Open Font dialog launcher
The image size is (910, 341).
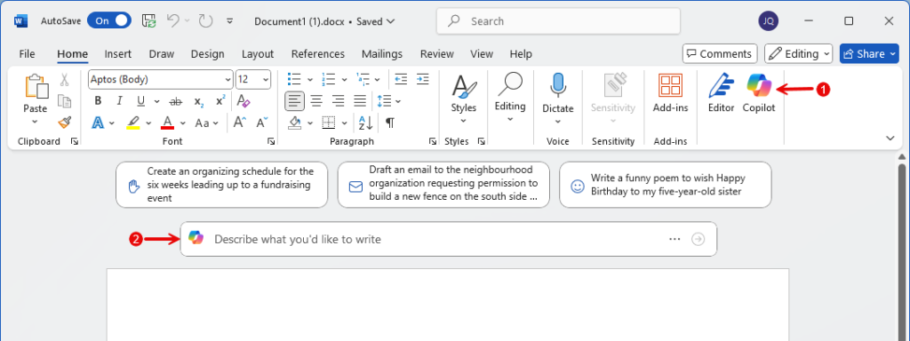click(271, 141)
